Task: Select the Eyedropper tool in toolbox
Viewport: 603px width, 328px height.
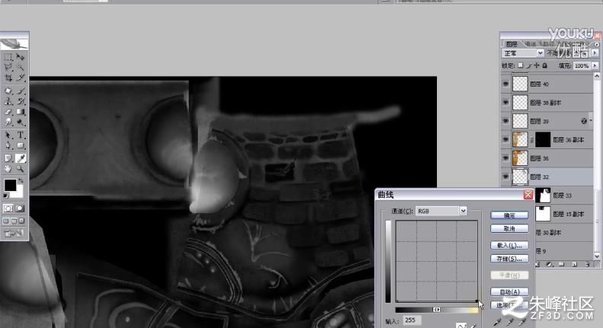Action: point(21,158)
